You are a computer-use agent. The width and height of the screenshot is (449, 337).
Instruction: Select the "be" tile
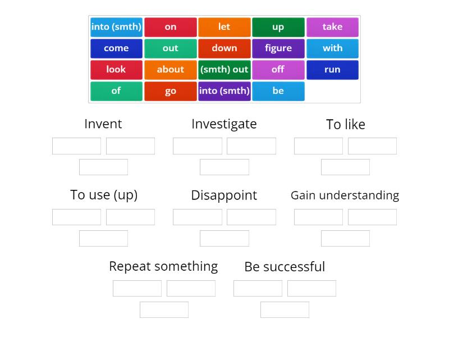tap(278, 90)
